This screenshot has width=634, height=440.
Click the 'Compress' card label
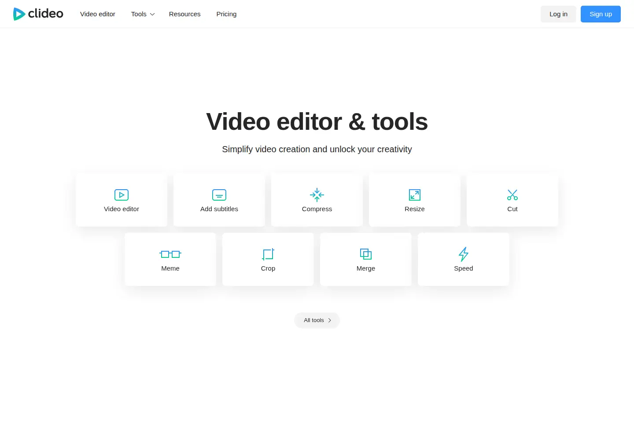point(317,209)
